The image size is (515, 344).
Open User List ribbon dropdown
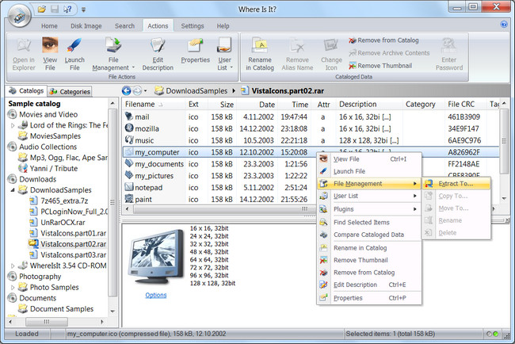[225, 54]
